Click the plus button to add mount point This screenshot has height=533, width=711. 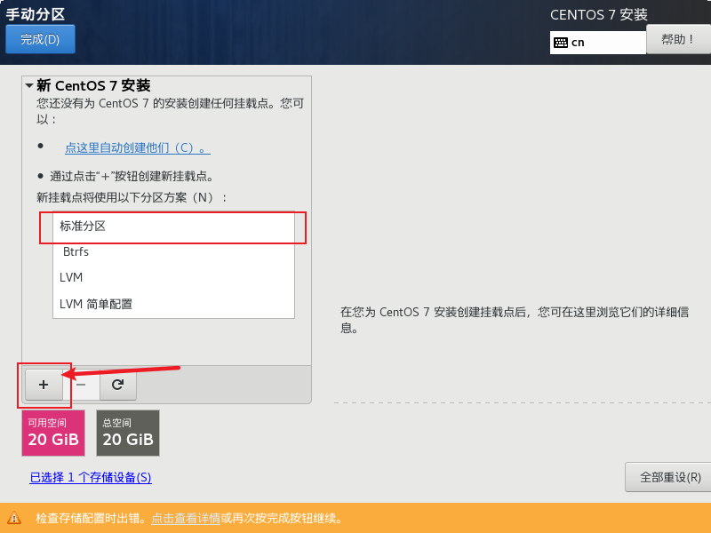(44, 385)
